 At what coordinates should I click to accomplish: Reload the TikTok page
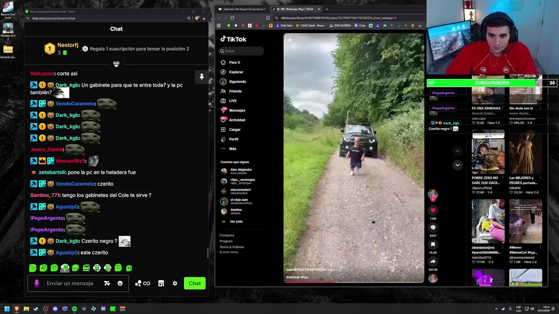tap(232, 18)
